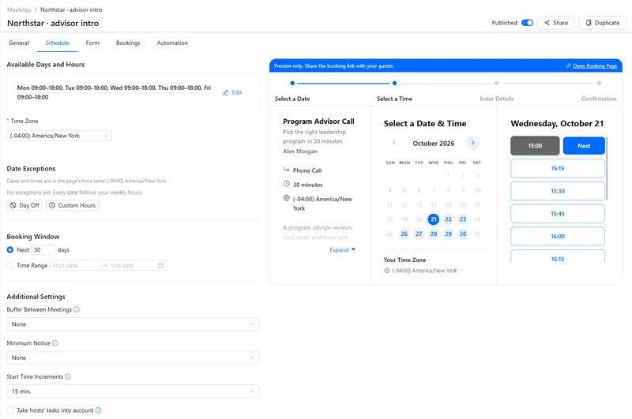Click the Duplicate button
Image resolution: width=632 pixels, height=419 pixels.
point(602,23)
